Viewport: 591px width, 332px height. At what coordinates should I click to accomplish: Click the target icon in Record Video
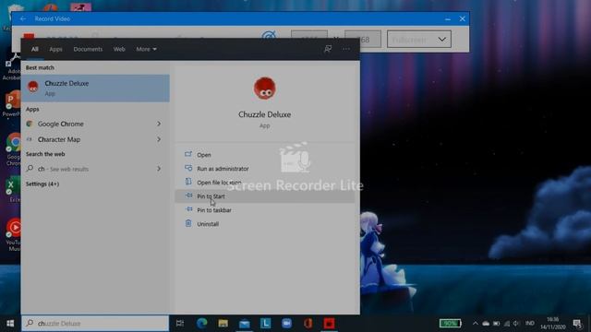click(x=269, y=37)
